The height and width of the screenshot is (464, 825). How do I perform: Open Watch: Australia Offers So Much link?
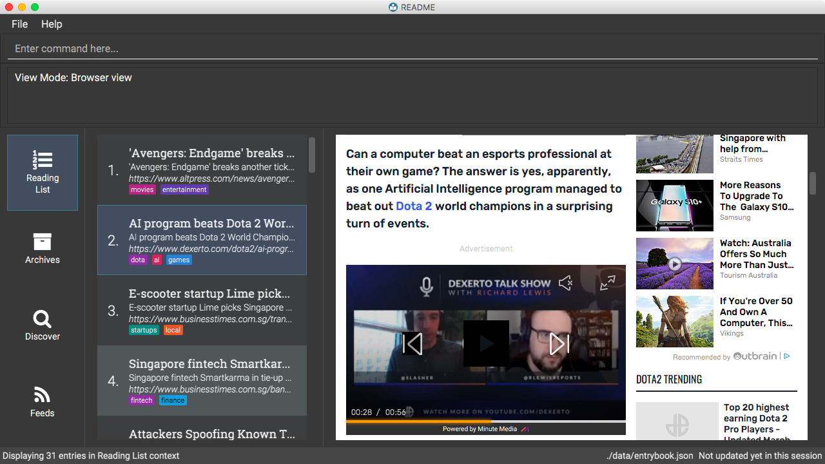point(757,254)
